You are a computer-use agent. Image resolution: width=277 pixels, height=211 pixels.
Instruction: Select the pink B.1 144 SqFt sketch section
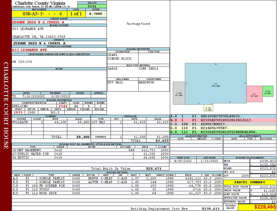(x=254, y=94)
